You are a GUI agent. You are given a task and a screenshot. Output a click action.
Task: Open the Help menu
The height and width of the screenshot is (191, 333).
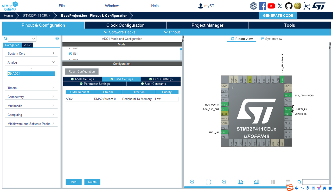155,6
